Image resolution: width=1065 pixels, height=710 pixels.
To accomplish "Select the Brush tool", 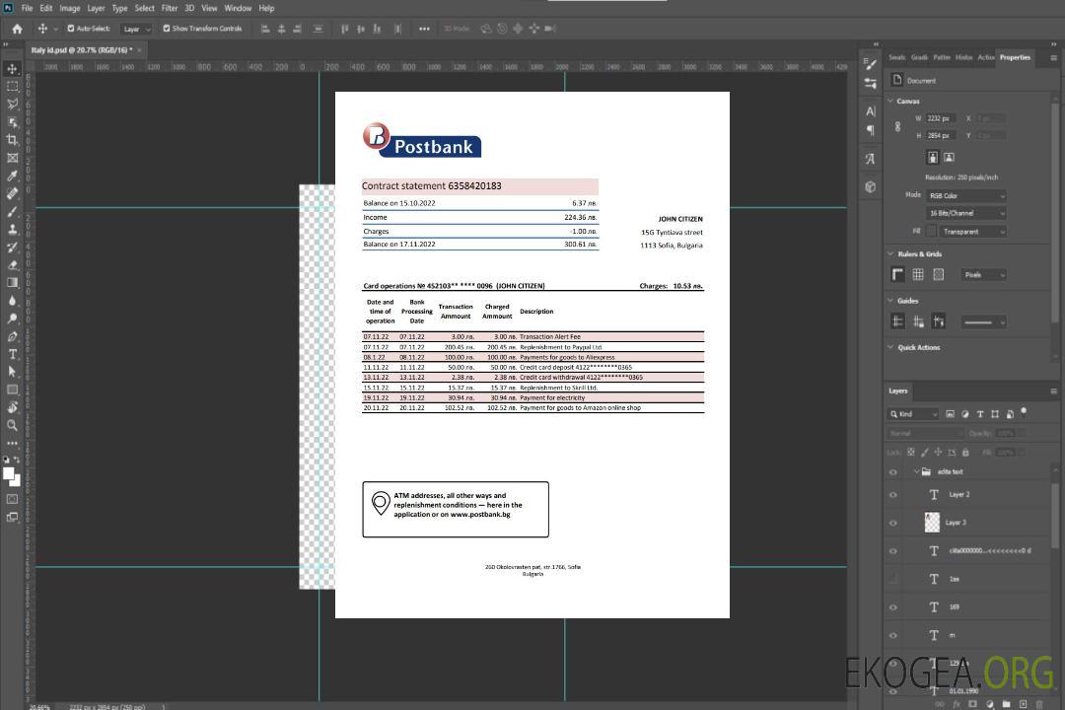I will click(x=12, y=211).
